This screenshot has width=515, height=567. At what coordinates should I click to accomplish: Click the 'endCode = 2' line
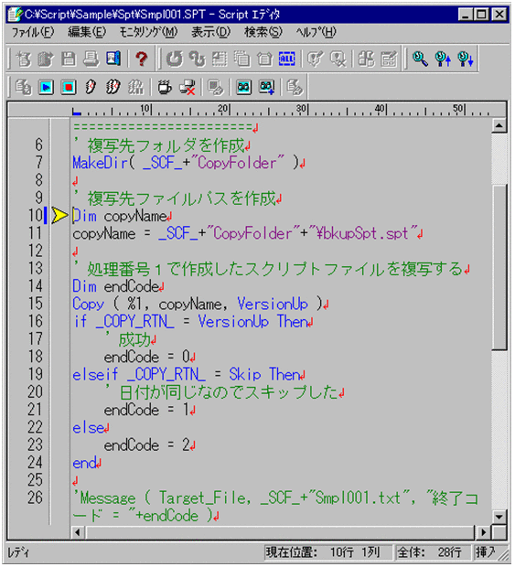click(x=150, y=445)
